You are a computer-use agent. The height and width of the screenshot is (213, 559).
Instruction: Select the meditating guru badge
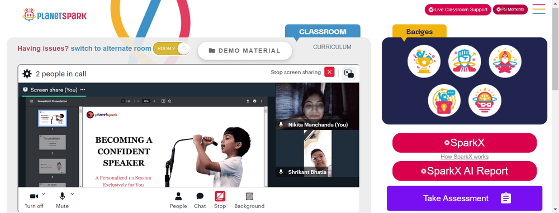(505, 61)
